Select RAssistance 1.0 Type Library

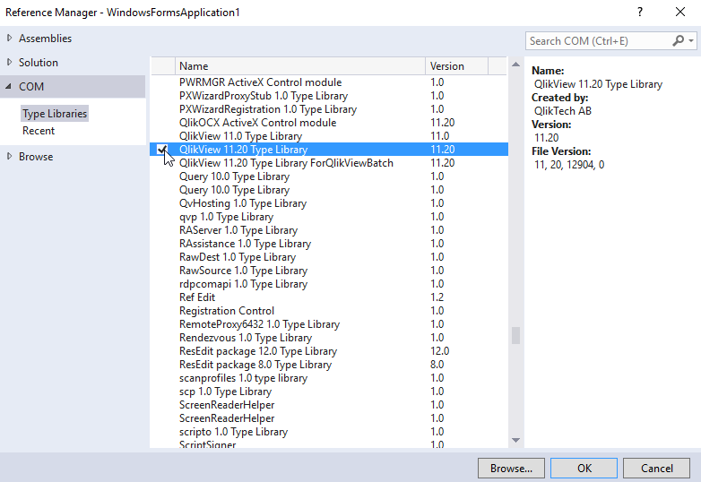[329, 244]
